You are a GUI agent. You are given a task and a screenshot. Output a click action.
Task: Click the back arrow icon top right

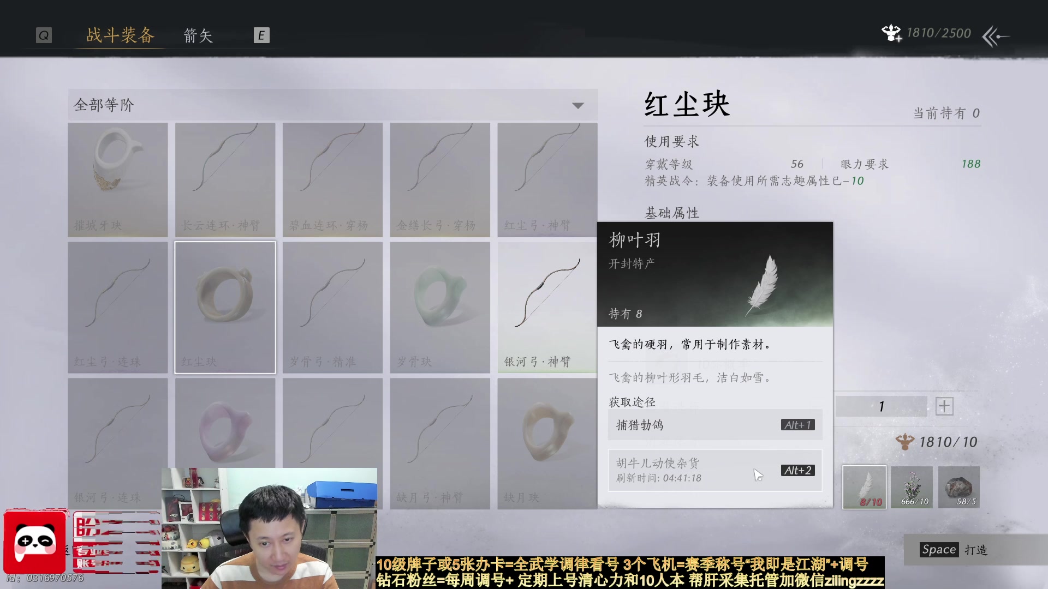point(996,37)
